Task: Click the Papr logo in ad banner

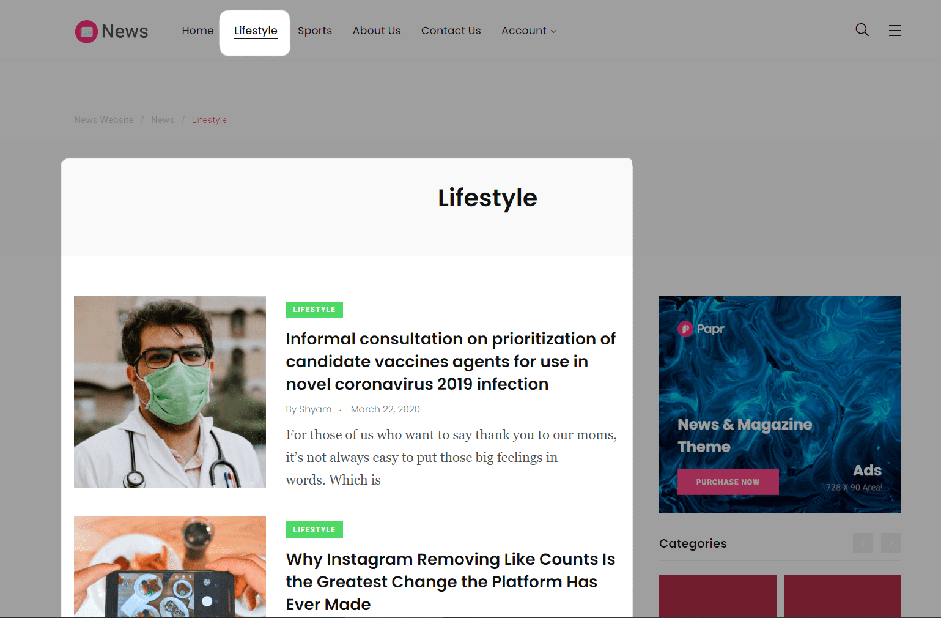Action: tap(701, 329)
